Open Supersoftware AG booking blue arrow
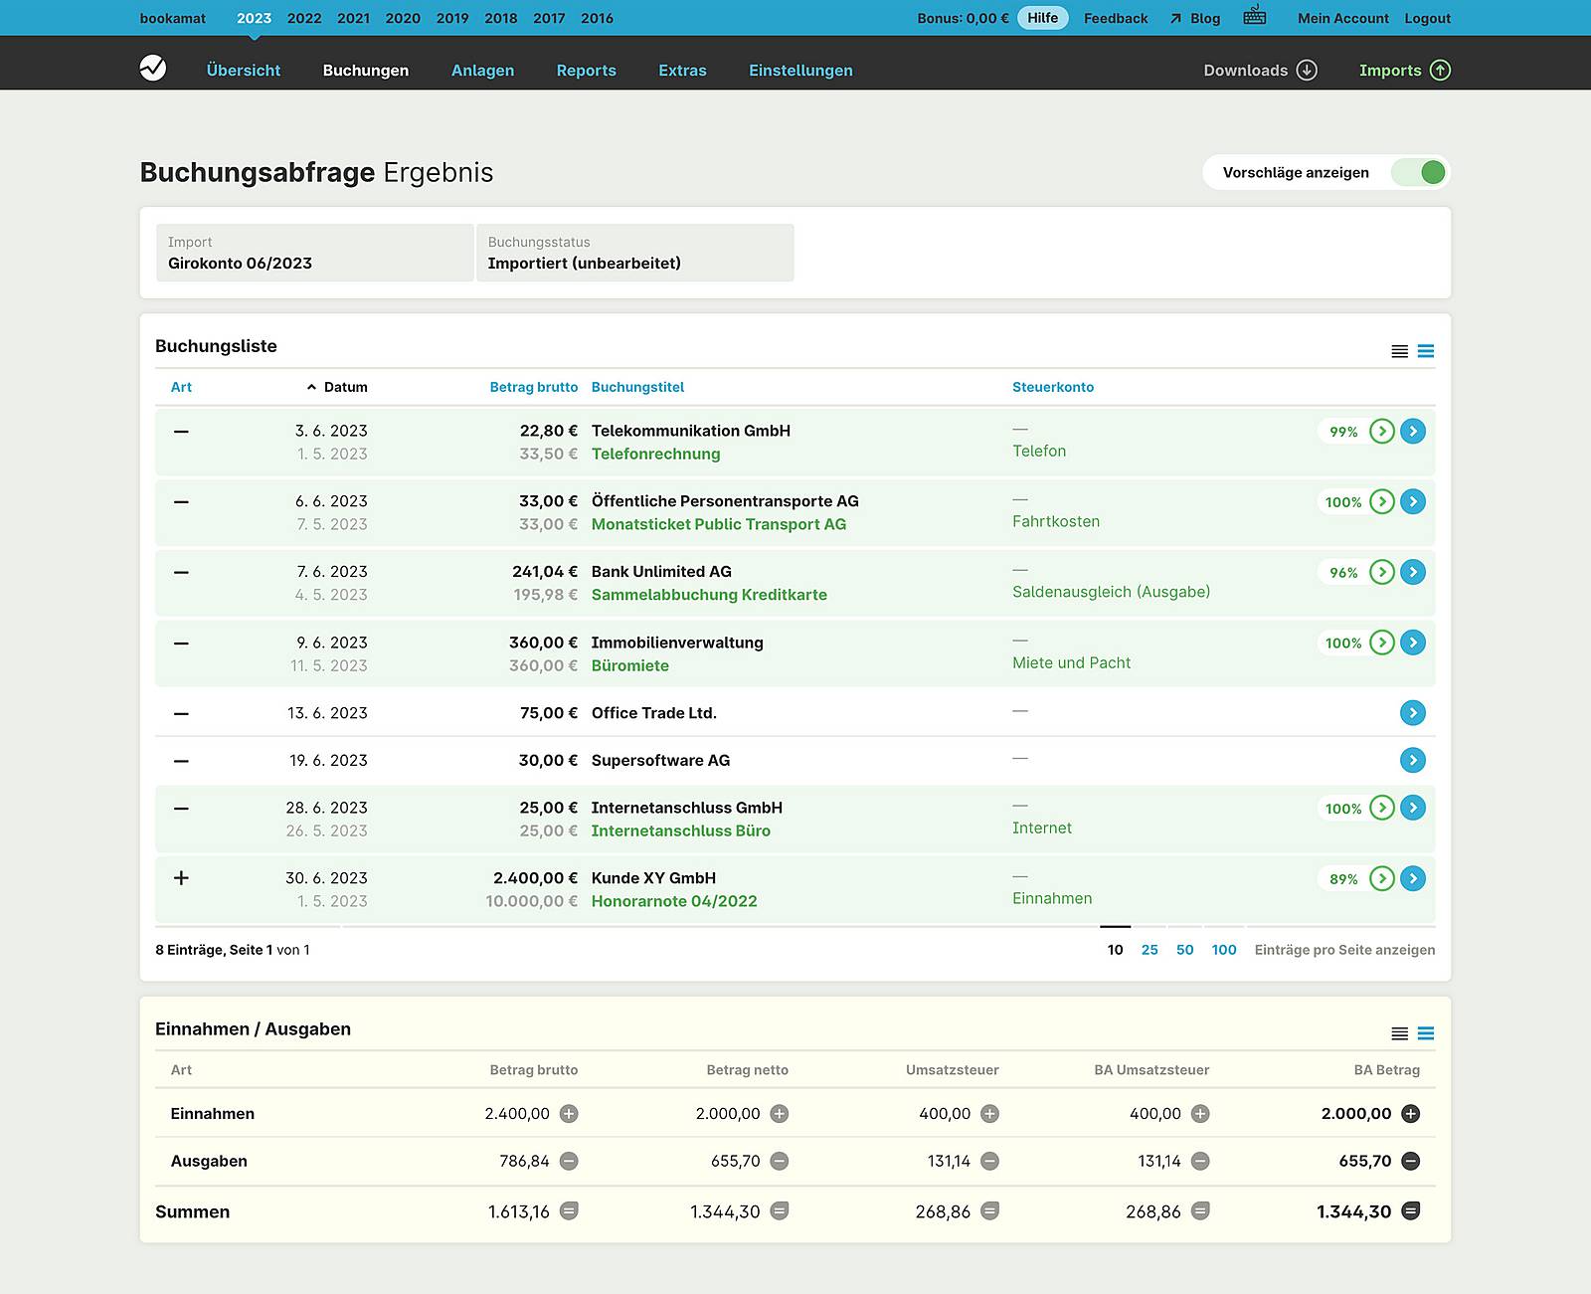This screenshot has width=1591, height=1294. click(x=1413, y=760)
